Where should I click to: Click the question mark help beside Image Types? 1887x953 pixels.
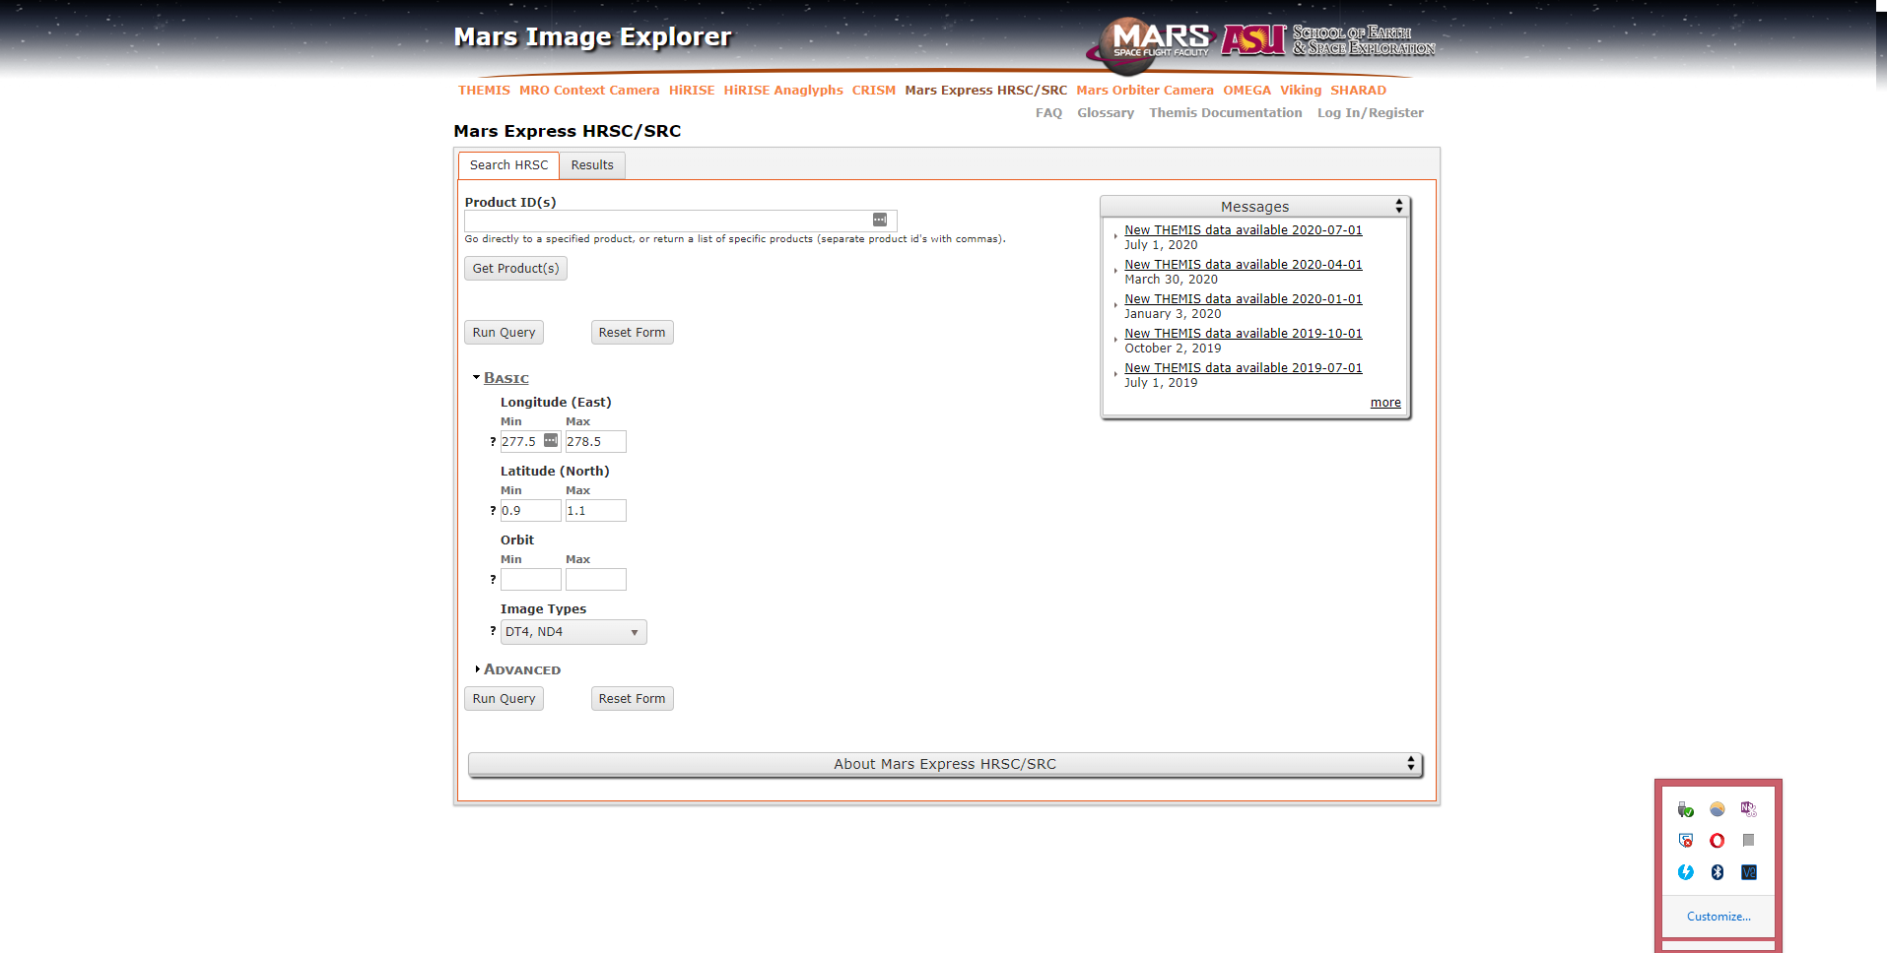tap(493, 631)
